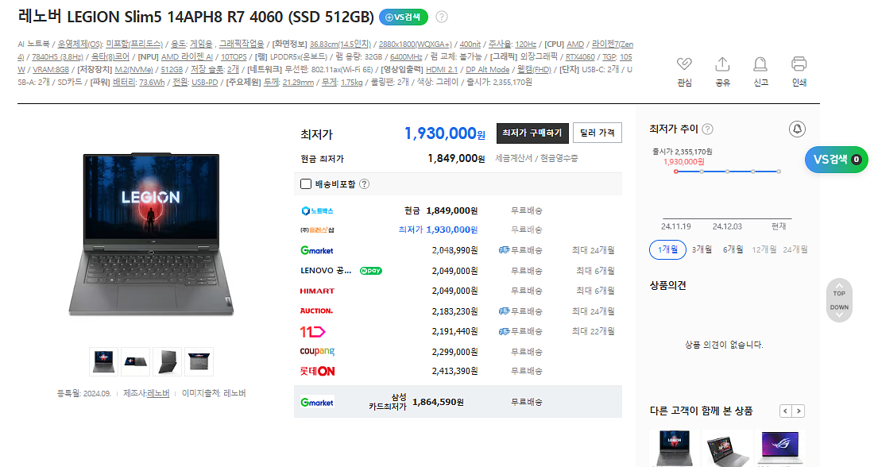Click the HDMI 2.1 spec link

pyautogui.click(x=442, y=70)
